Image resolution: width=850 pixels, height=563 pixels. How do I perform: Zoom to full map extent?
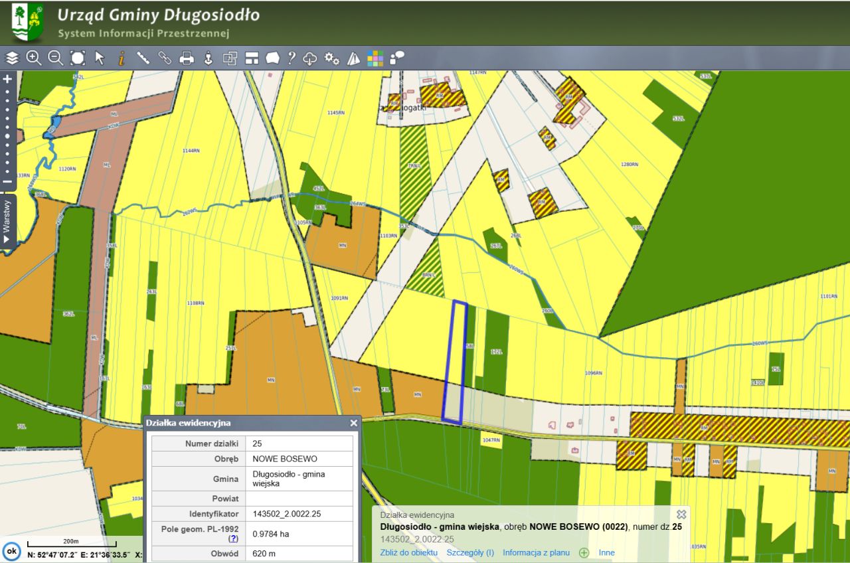coord(78,58)
